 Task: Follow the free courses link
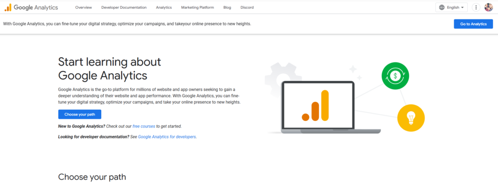click(x=144, y=126)
